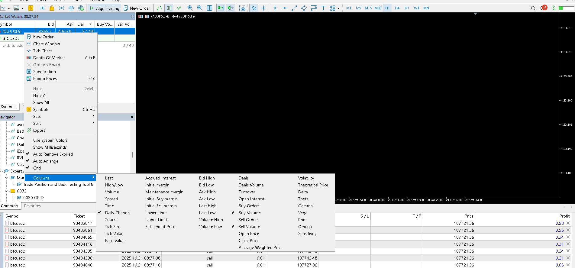575x268 pixels.
Task: Switch chart to line chart type
Action: click(179, 8)
